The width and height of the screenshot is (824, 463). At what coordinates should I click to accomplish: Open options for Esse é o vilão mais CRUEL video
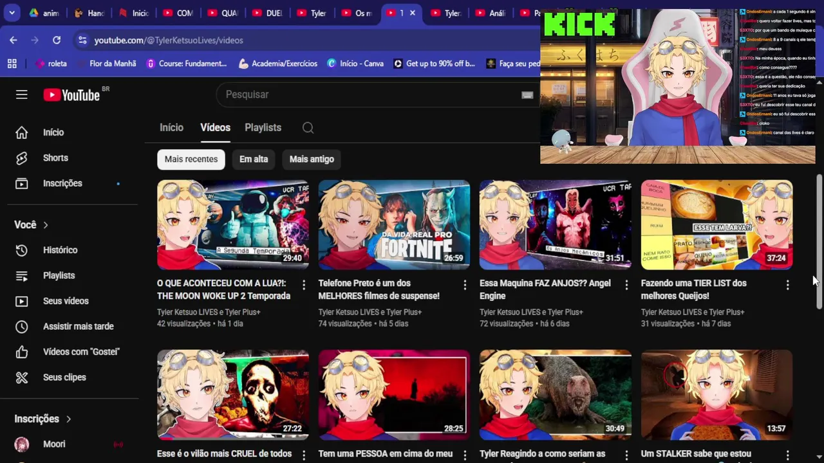(304, 455)
